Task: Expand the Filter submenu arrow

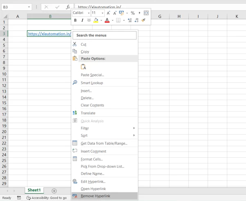Action: (134, 128)
